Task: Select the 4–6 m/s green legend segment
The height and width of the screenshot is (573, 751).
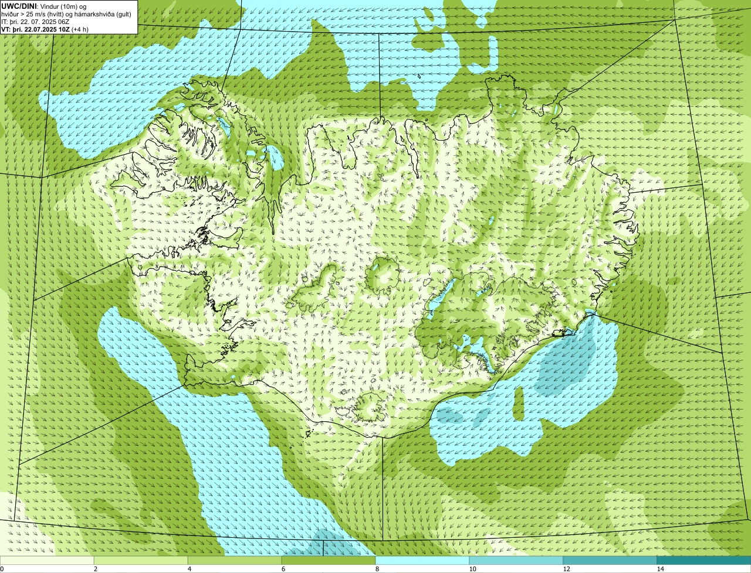Action: click(235, 560)
